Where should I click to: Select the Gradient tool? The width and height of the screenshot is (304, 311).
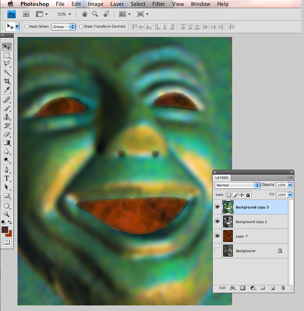pyautogui.click(x=7, y=143)
